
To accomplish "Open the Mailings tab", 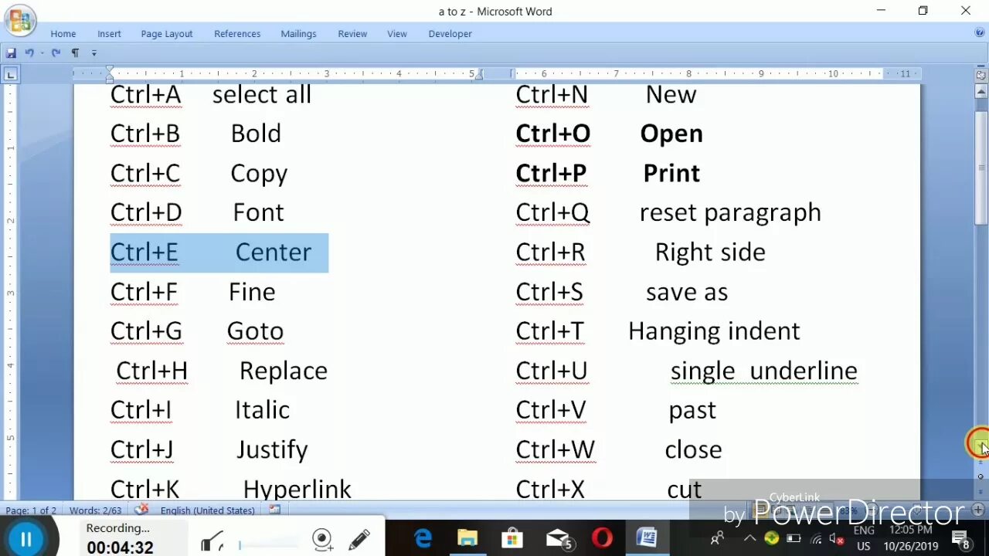I will [298, 34].
